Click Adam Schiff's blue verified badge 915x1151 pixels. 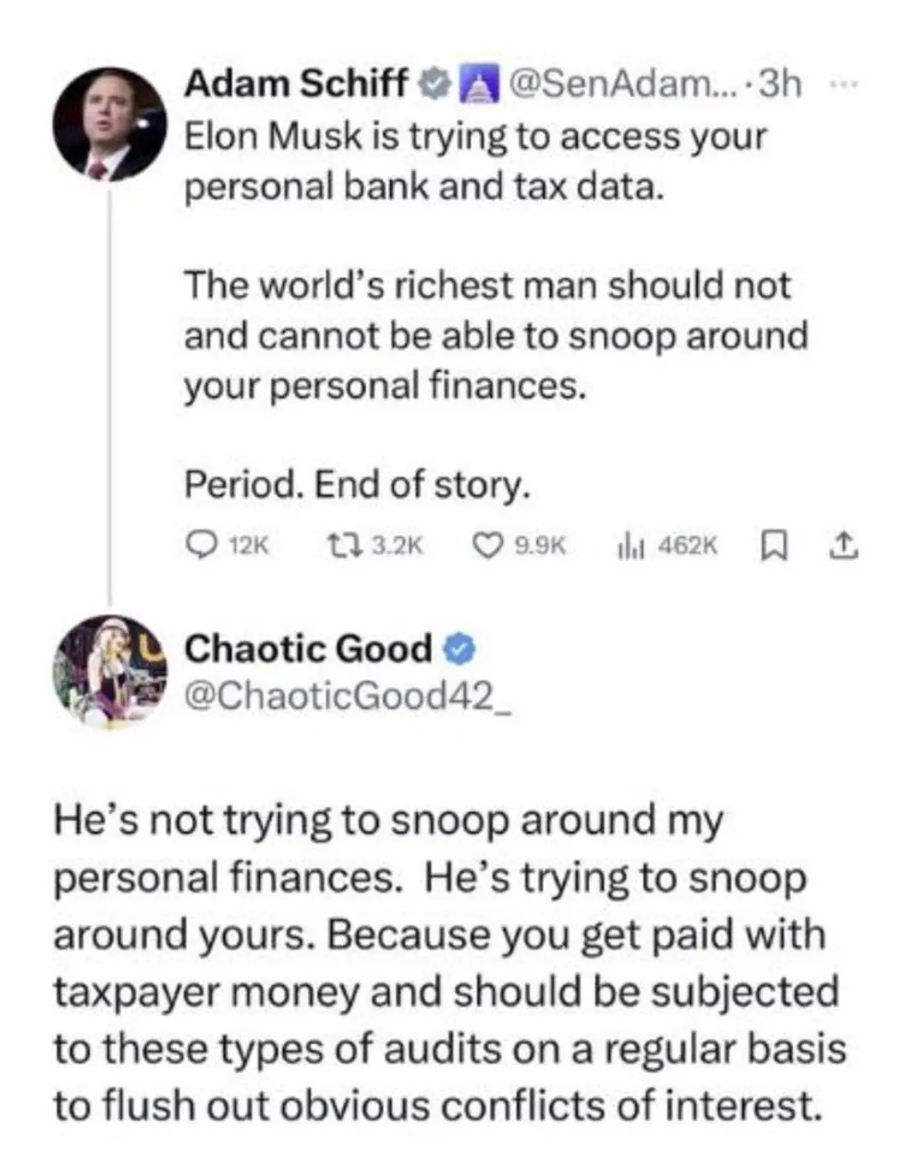[x=435, y=84]
